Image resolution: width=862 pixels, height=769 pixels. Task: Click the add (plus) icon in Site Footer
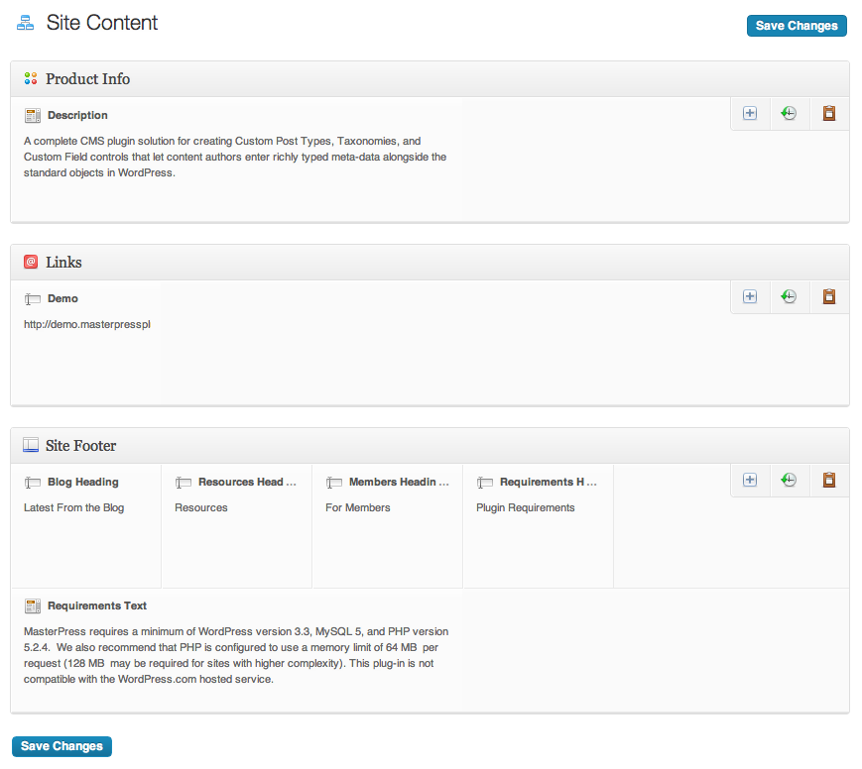pyautogui.click(x=750, y=480)
